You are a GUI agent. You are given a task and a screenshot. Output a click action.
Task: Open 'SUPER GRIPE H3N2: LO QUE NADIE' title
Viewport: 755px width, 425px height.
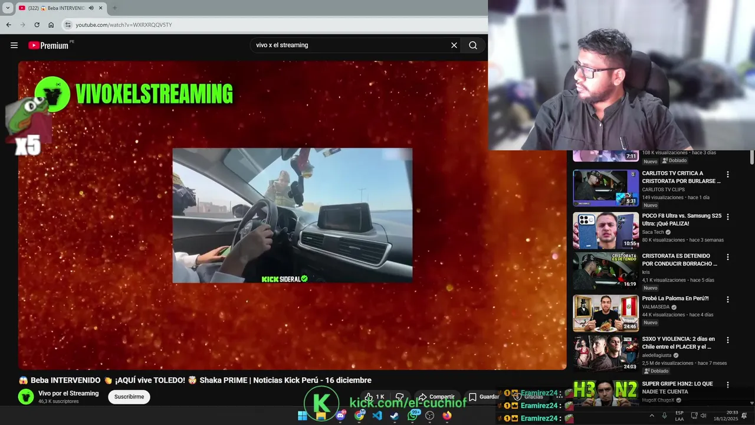click(677, 387)
